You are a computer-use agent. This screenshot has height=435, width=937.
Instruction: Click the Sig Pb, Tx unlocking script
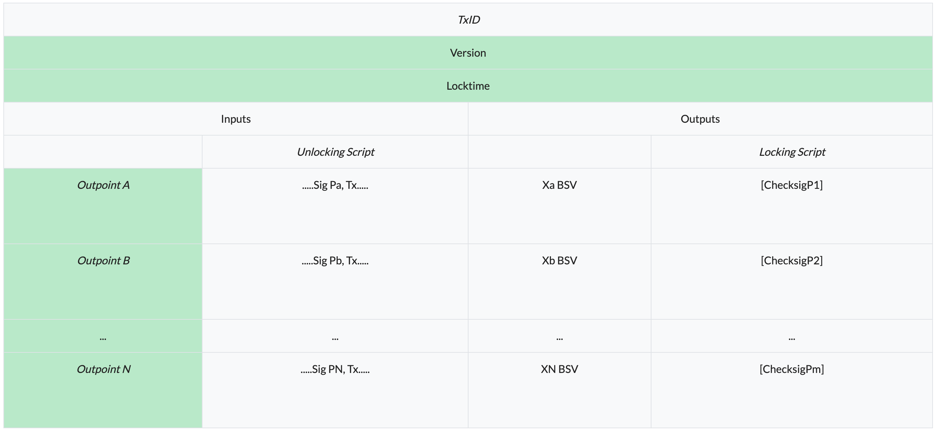pos(335,261)
